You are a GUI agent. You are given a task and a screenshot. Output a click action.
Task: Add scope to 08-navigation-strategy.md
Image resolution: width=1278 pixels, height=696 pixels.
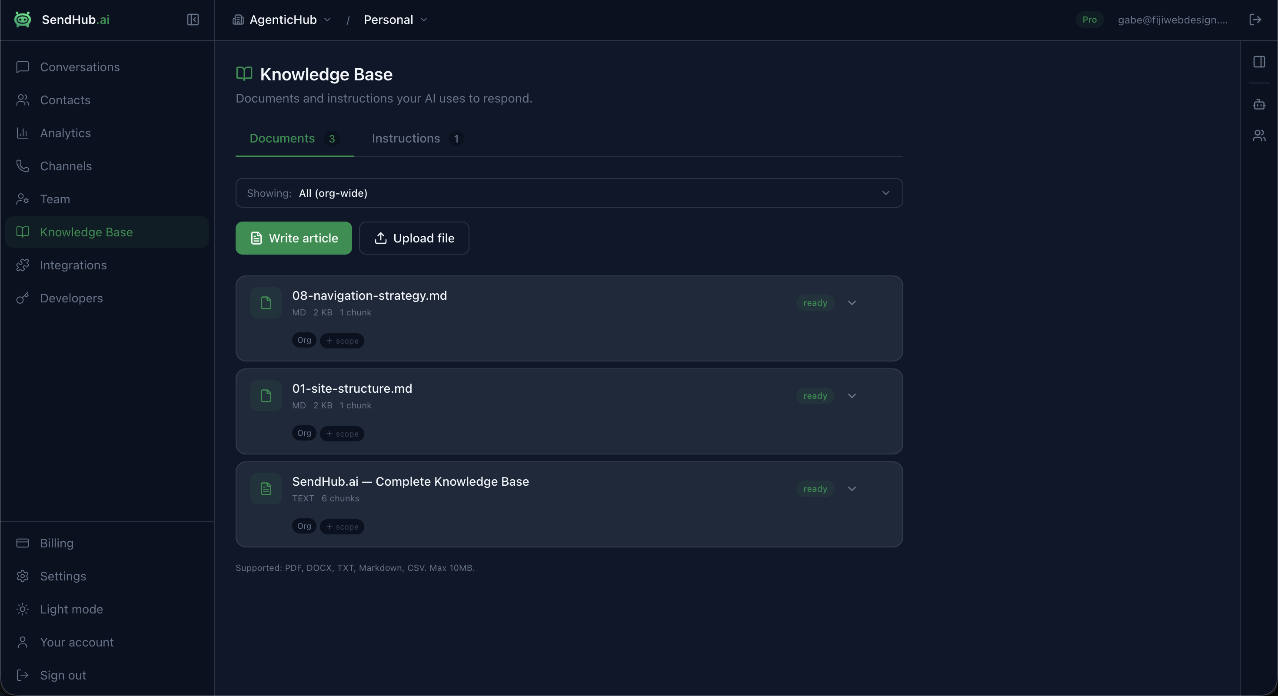(x=343, y=341)
